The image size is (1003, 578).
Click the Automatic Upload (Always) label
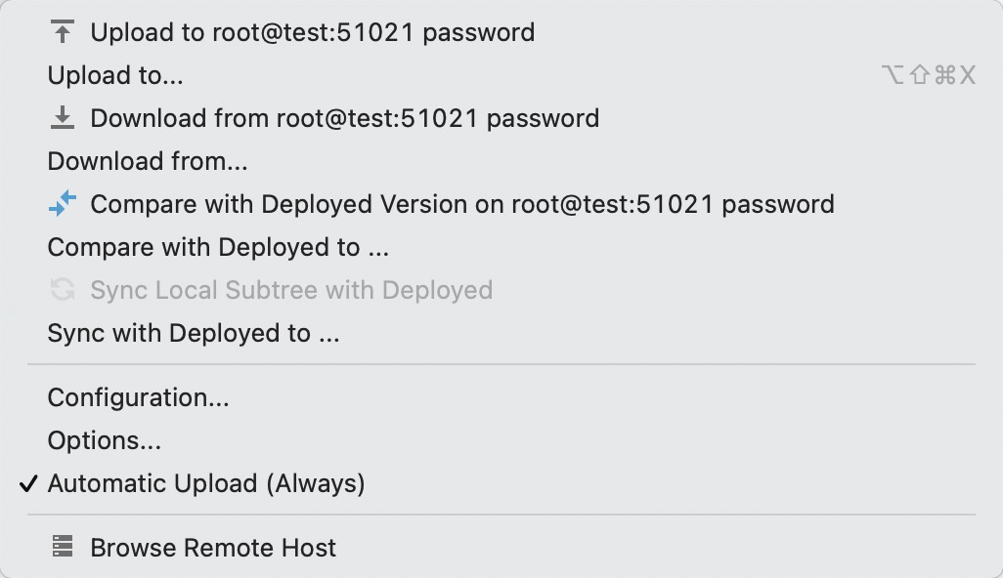[x=205, y=483]
